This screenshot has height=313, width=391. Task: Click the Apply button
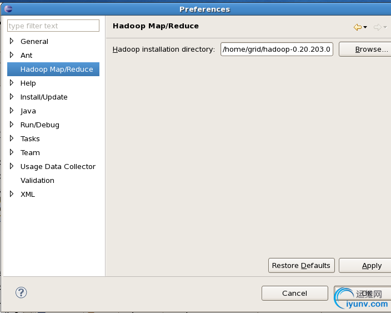[x=364, y=265]
